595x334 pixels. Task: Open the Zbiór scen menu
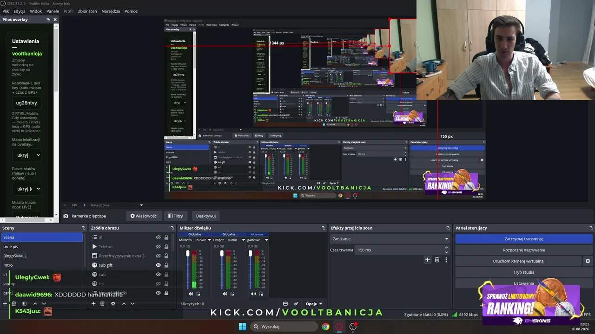click(87, 11)
